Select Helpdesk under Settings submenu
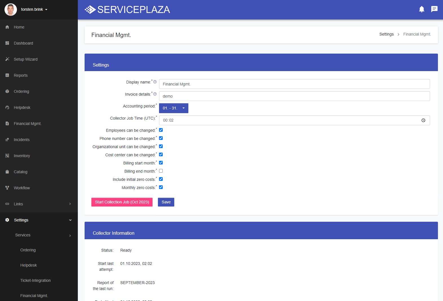The height and width of the screenshot is (301, 443). [x=28, y=265]
